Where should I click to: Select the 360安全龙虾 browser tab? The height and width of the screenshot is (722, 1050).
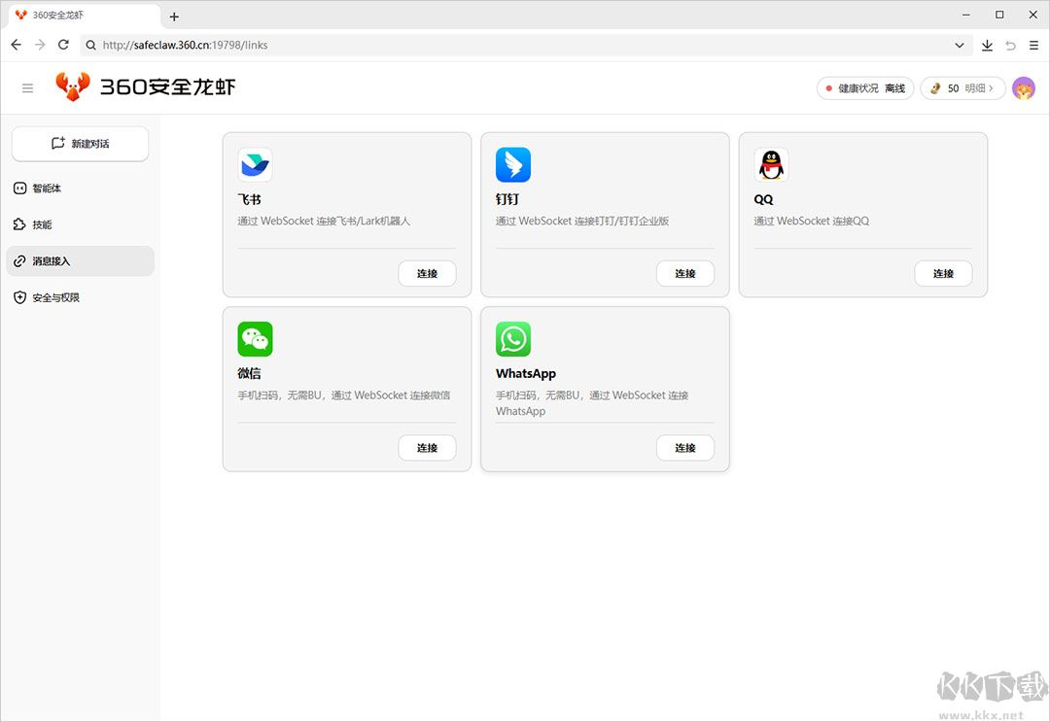pyautogui.click(x=85, y=16)
